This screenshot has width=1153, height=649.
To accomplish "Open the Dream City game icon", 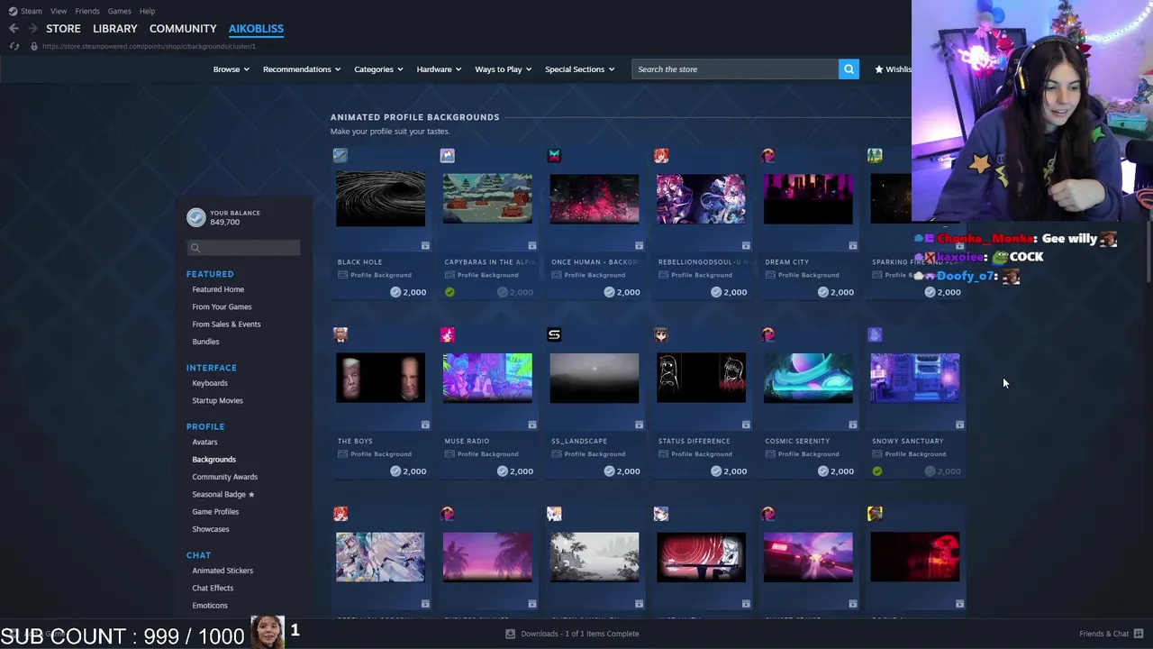I will coord(768,156).
